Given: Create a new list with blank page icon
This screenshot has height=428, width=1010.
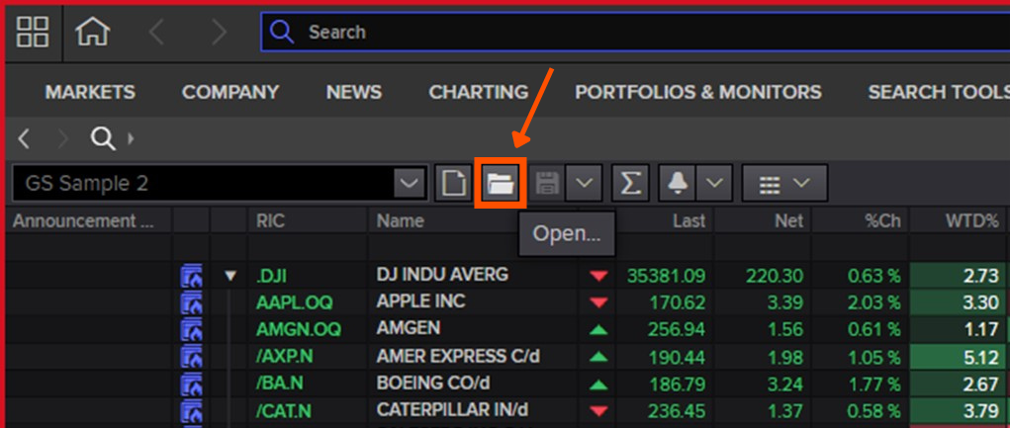Looking at the screenshot, I should (454, 184).
